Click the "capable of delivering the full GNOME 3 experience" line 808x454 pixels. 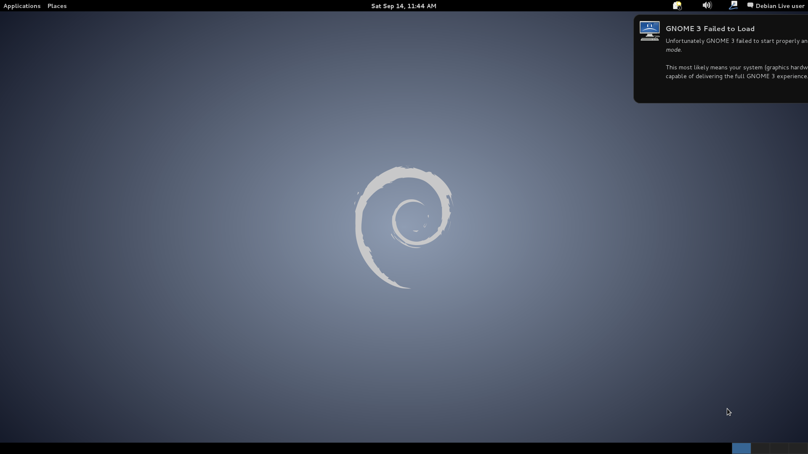(736, 76)
